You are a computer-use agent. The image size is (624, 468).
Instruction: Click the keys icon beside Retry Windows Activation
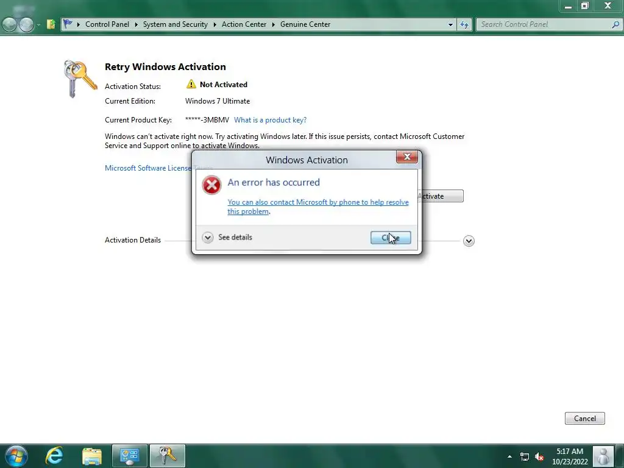(x=80, y=79)
